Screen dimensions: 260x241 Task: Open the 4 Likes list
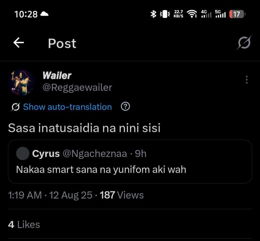pyautogui.click(x=24, y=225)
